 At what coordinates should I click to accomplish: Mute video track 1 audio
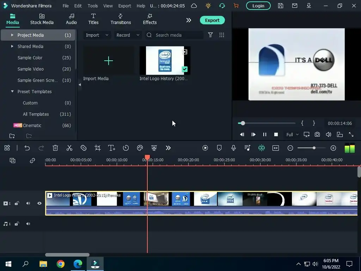click(x=28, y=203)
